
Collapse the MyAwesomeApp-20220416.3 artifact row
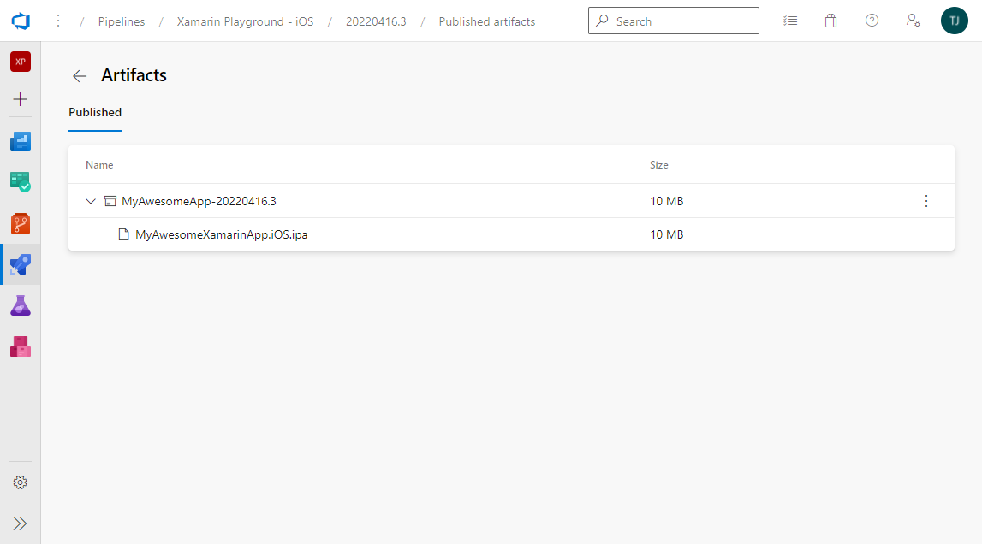(91, 201)
